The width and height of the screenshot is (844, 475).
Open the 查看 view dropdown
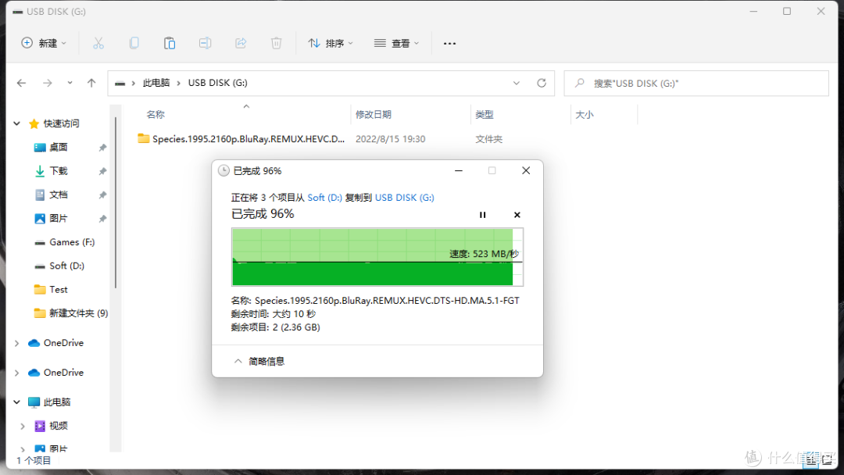(397, 43)
